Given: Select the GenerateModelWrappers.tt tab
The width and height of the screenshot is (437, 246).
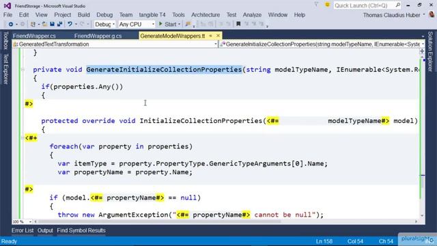Looking at the screenshot, I should tap(173, 36).
